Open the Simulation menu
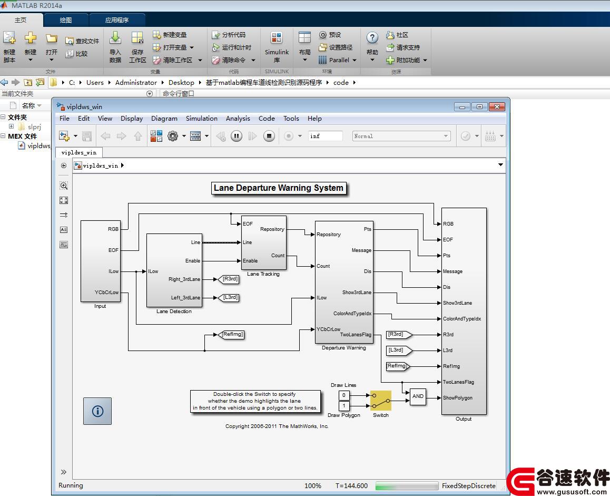The height and width of the screenshot is (496, 610). tap(202, 119)
